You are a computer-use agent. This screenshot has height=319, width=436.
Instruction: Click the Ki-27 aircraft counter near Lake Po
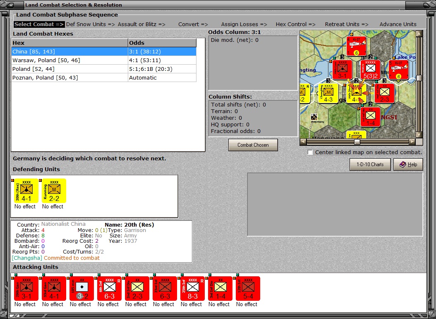(398, 70)
